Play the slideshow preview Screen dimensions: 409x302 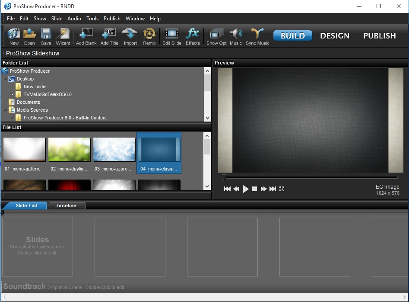(245, 189)
